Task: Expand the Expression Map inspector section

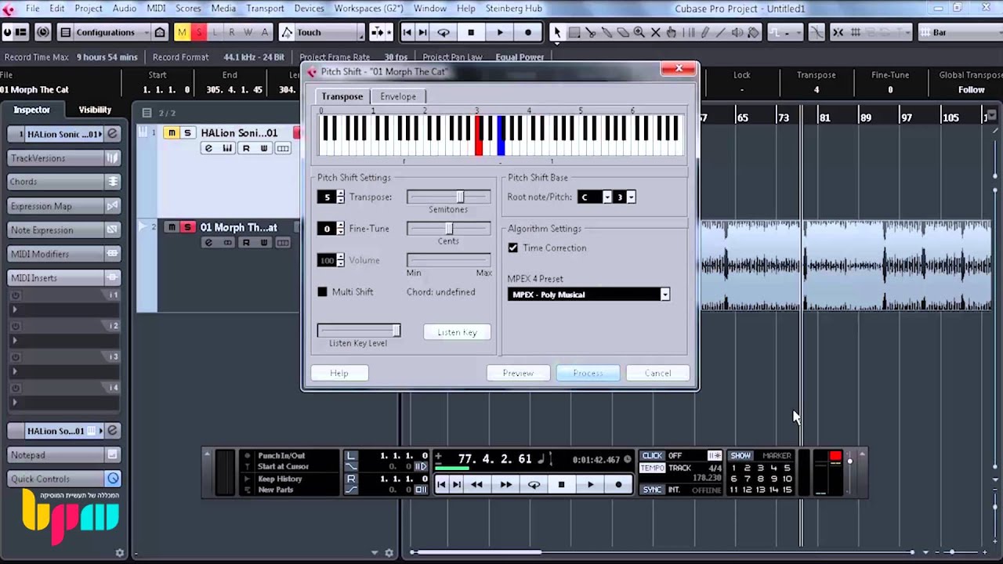Action: [64, 206]
